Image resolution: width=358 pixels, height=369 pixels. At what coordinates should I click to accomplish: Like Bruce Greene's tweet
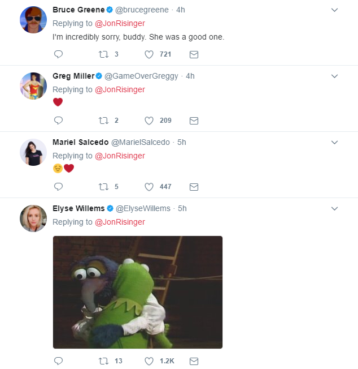[x=149, y=54]
